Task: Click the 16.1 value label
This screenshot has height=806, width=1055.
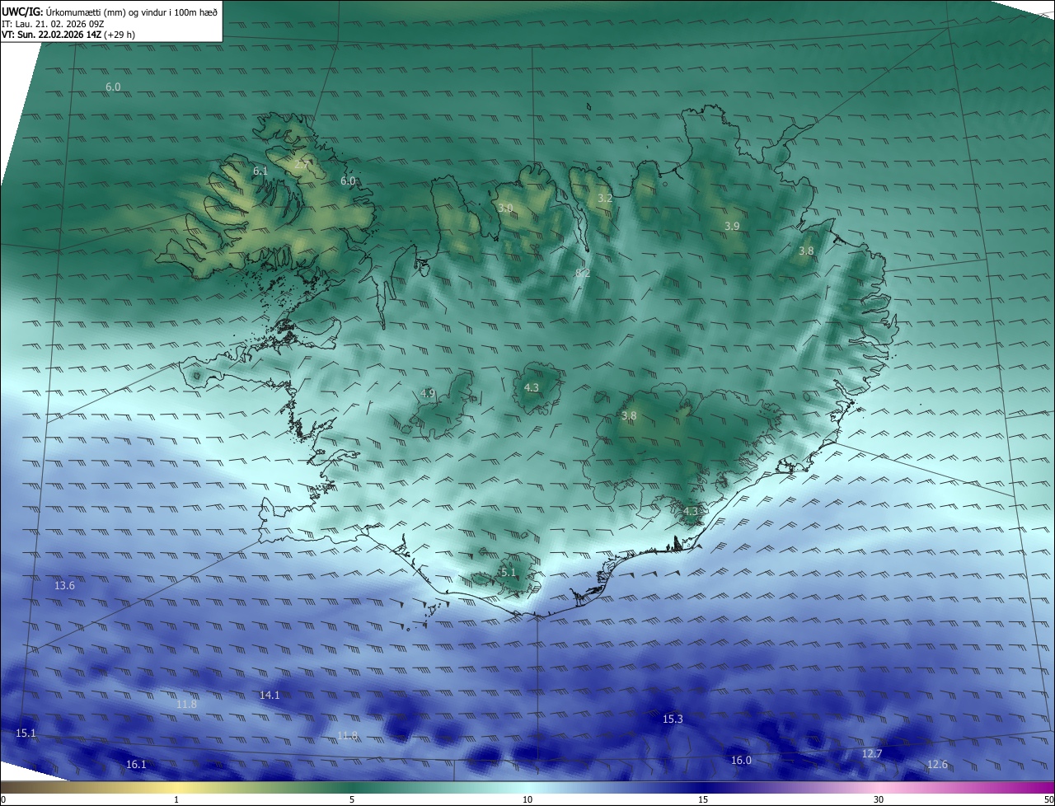Action: pyautogui.click(x=136, y=765)
